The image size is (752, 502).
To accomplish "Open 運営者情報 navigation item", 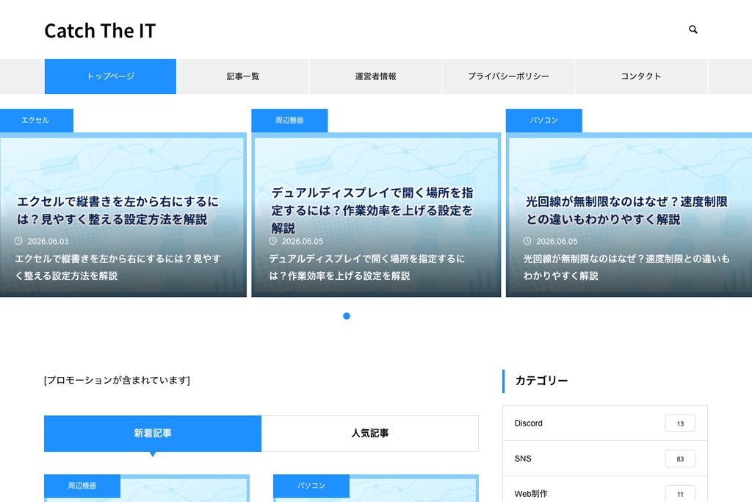I will coord(375,76).
